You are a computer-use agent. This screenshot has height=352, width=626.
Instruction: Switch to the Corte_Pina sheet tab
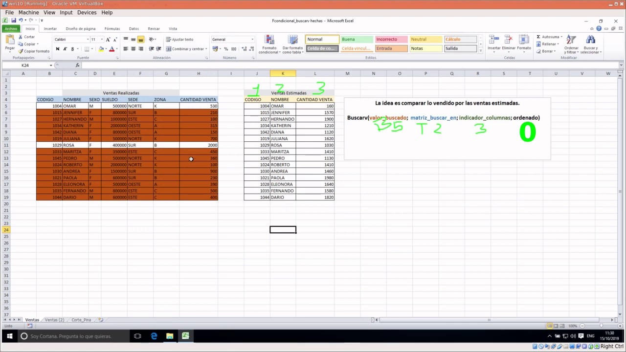click(x=81, y=320)
